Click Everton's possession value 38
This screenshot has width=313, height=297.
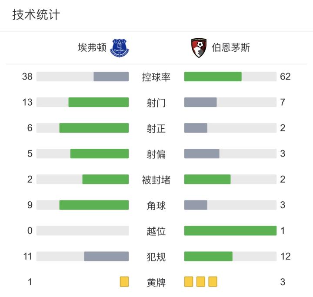[x=27, y=77]
